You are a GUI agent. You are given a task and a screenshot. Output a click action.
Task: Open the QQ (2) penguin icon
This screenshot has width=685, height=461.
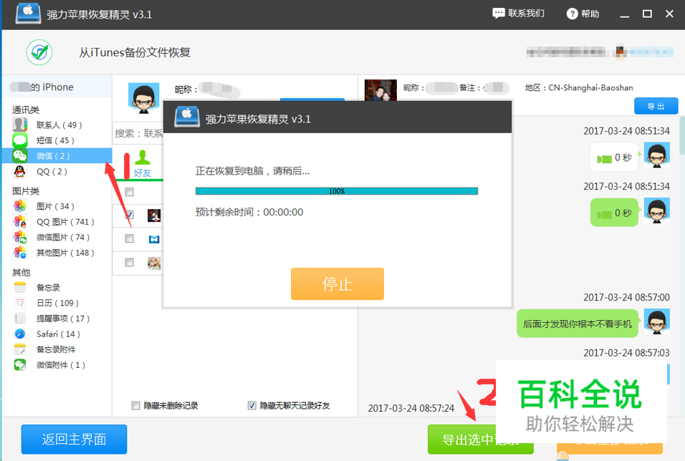[19, 171]
